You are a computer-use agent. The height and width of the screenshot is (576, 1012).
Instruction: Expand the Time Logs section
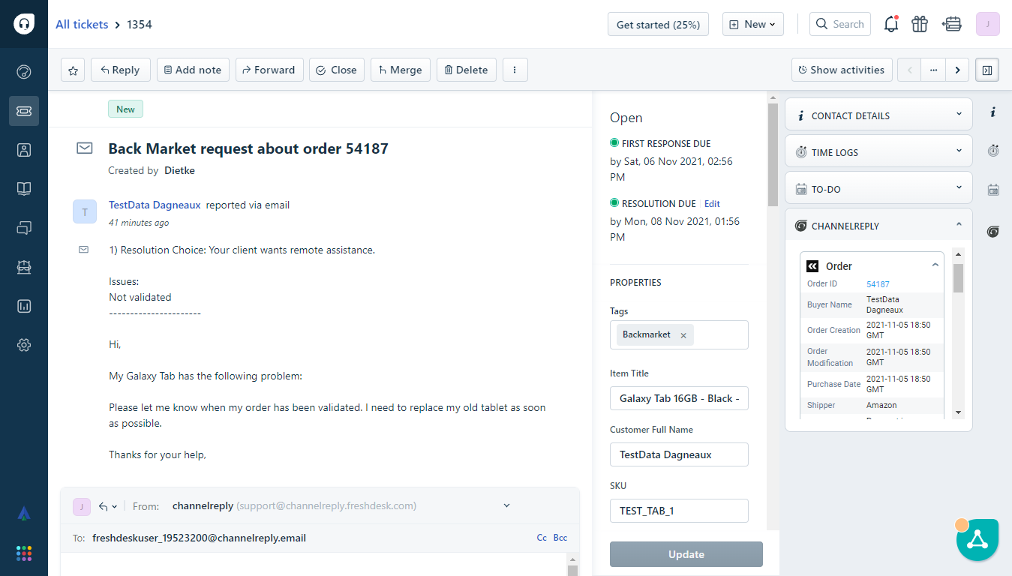pyautogui.click(x=878, y=152)
